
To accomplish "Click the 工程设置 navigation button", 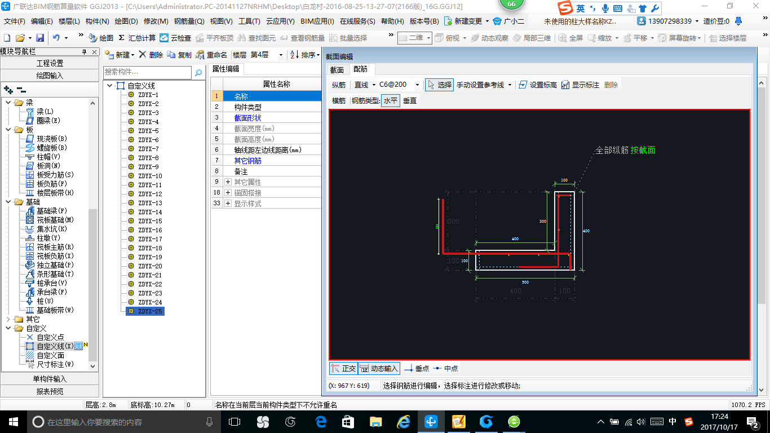I will tap(50, 63).
